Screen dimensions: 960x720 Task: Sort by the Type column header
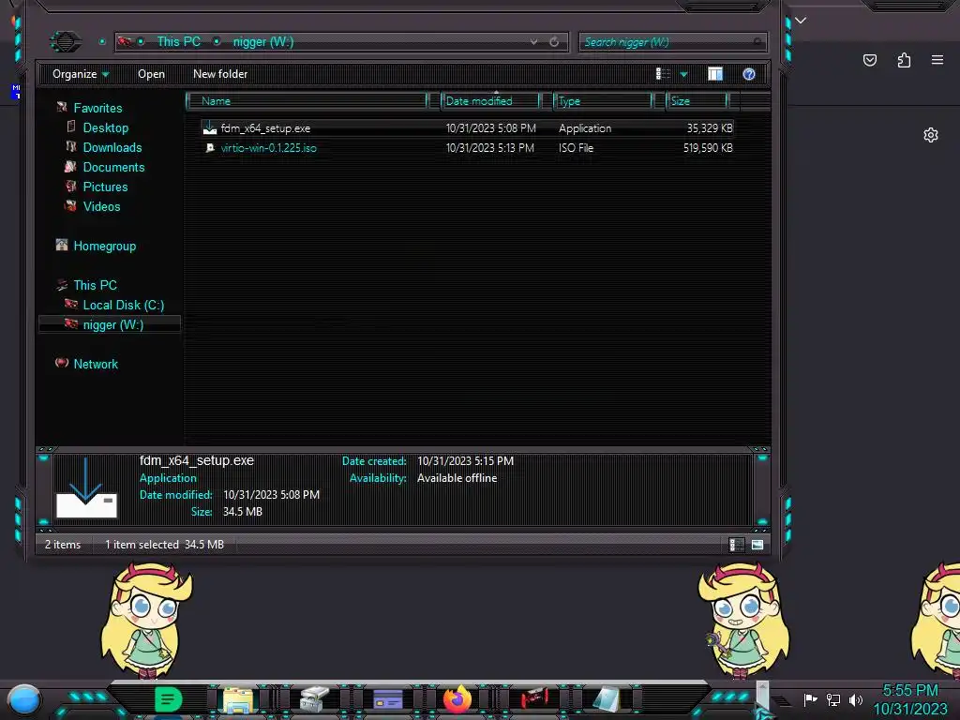pos(603,101)
